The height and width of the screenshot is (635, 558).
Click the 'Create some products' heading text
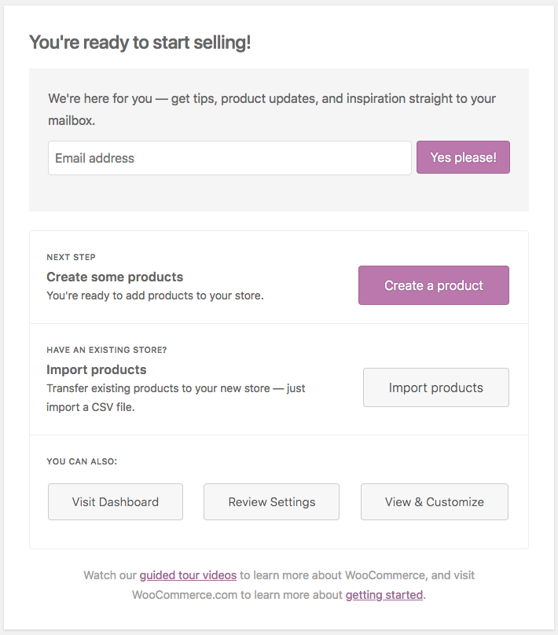click(x=115, y=277)
